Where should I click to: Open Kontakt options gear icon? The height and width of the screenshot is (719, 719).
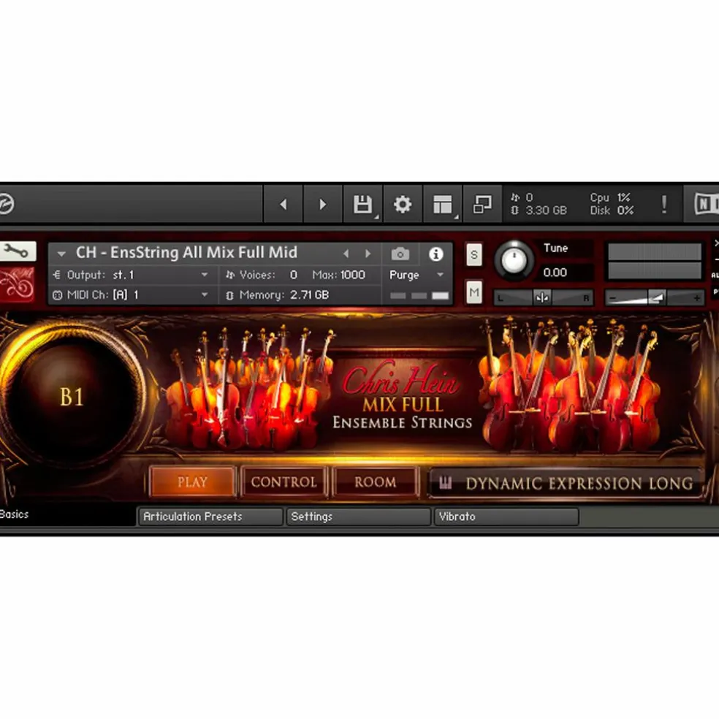pos(403,204)
